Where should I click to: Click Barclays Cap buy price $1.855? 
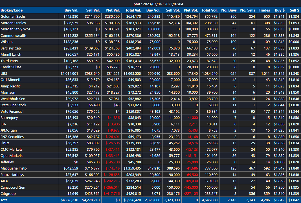click(279, 48)
